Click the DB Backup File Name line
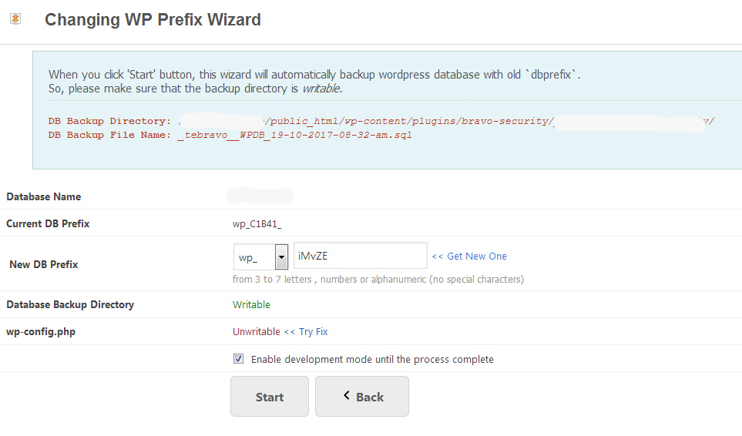The height and width of the screenshot is (436, 742). [x=230, y=136]
